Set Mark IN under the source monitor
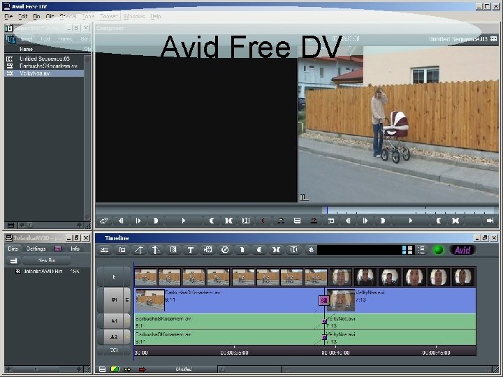The width and height of the screenshot is (503, 377). 155,221
